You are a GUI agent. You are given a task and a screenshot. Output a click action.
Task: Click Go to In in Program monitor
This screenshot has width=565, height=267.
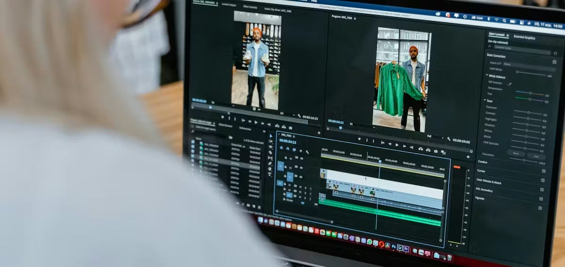383,143
